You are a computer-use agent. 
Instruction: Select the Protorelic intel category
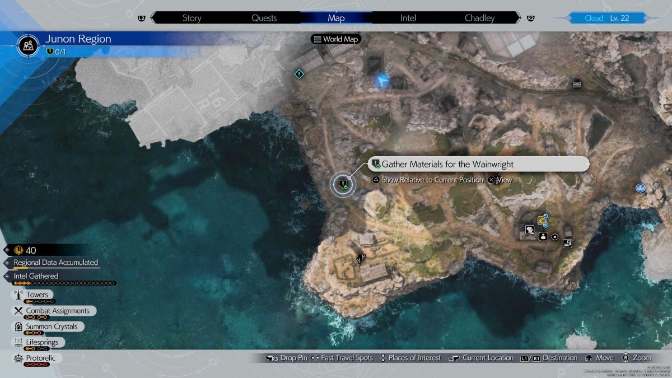(38, 358)
